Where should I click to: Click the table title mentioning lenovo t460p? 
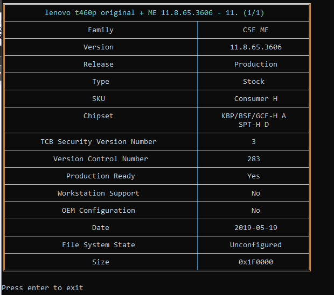[154, 12]
